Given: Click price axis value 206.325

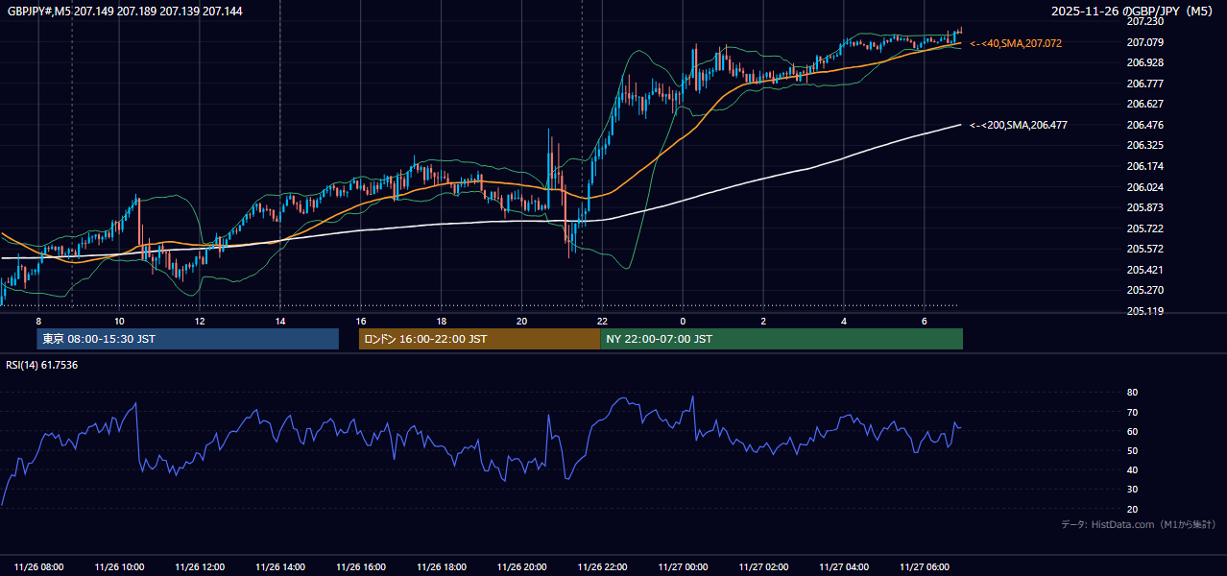Looking at the screenshot, I should [1144, 145].
